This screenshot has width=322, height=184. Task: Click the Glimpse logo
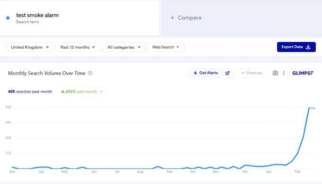[x=303, y=73]
